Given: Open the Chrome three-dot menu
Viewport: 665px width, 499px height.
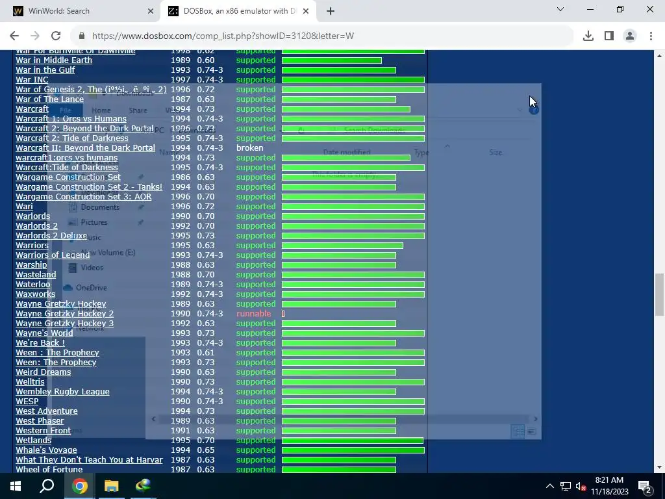Looking at the screenshot, I should coord(651,36).
